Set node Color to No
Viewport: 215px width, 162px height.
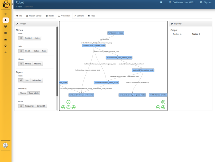coord(21,51)
